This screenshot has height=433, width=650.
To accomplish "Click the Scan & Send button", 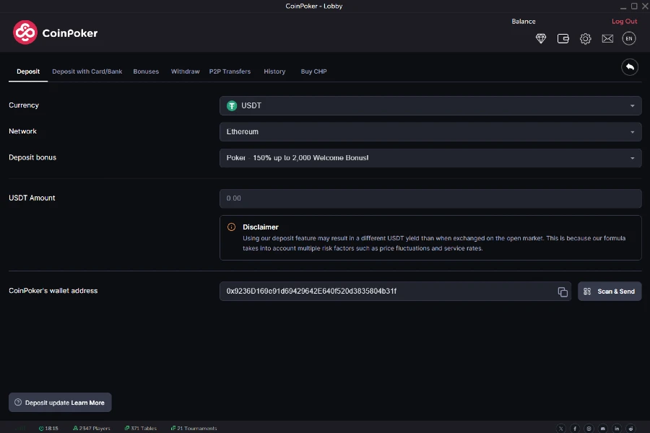I will (x=610, y=291).
